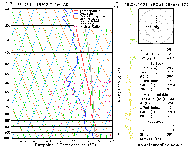Click the blue Dewpoint legend line swatch
191x147 pixels.
coord(77,13)
